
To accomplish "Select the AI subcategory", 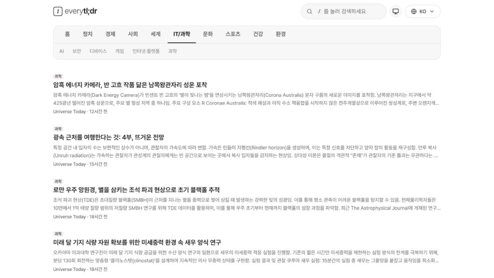I will coord(62,51).
